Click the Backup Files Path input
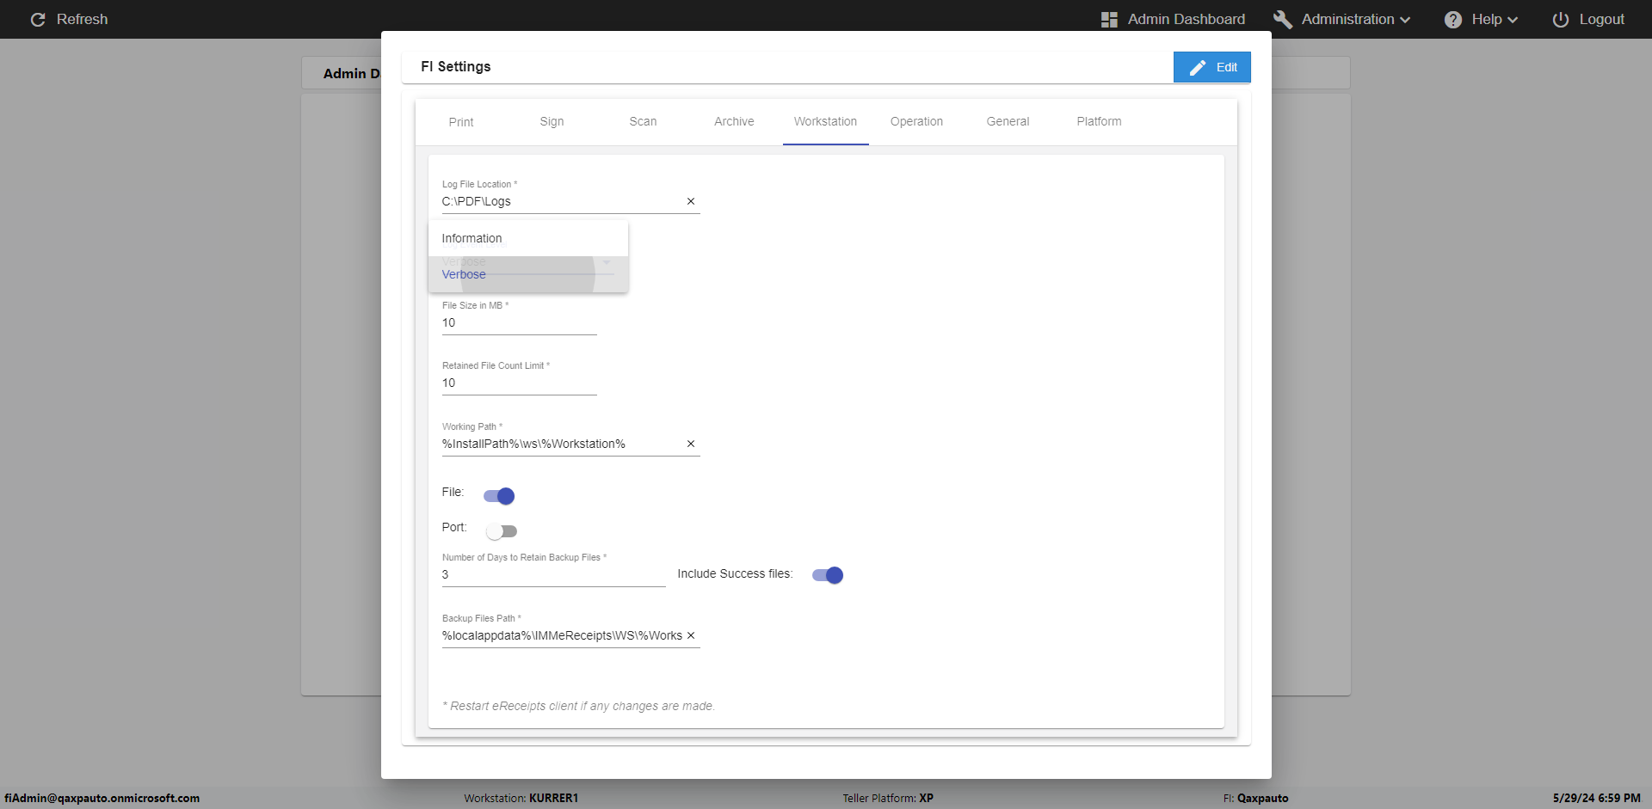This screenshot has width=1652, height=809. click(562, 635)
